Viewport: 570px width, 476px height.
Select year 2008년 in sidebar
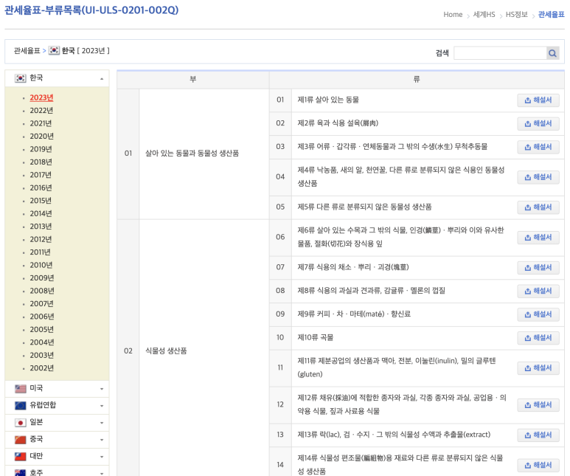click(42, 291)
